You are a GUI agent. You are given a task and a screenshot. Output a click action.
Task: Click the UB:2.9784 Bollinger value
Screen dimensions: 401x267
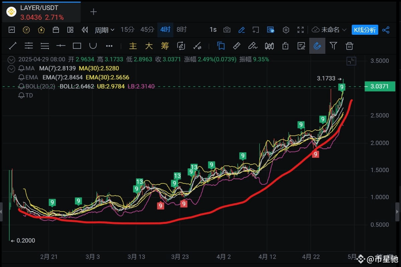(111, 86)
